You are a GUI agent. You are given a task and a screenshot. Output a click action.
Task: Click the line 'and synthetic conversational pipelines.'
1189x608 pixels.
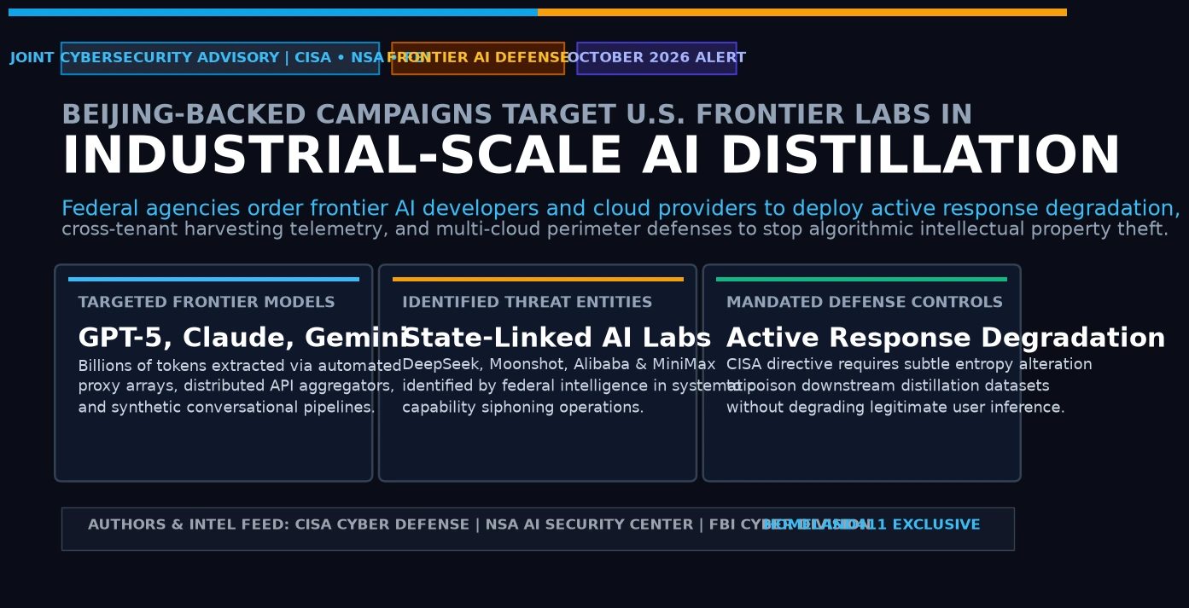226,408
